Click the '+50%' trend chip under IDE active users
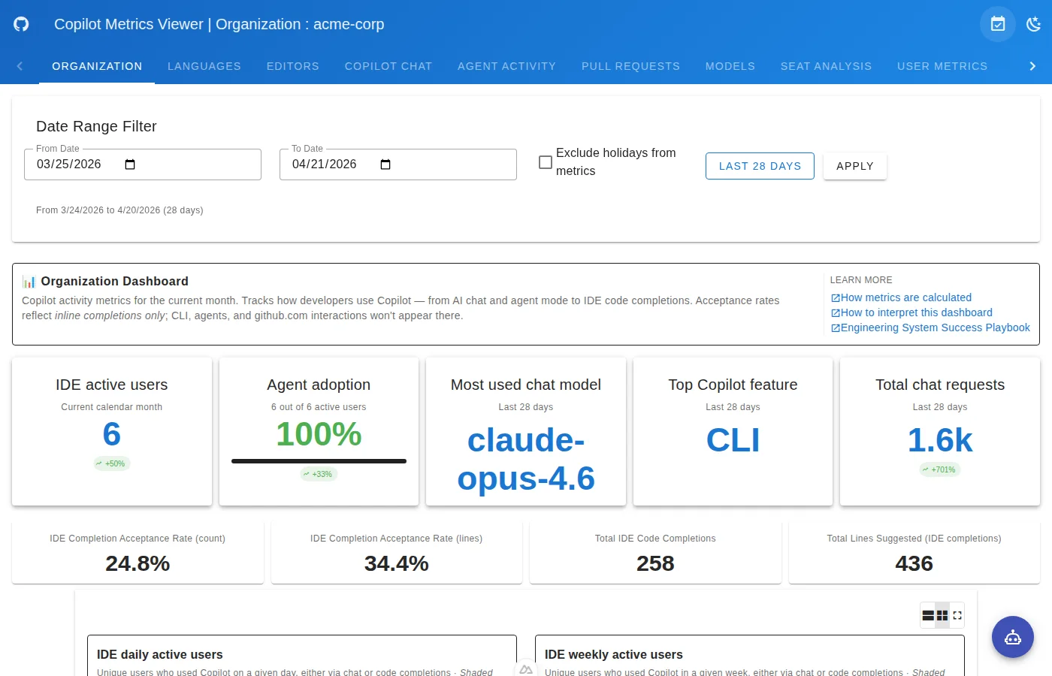Viewport: 1052px width, 676px height. pyautogui.click(x=111, y=464)
